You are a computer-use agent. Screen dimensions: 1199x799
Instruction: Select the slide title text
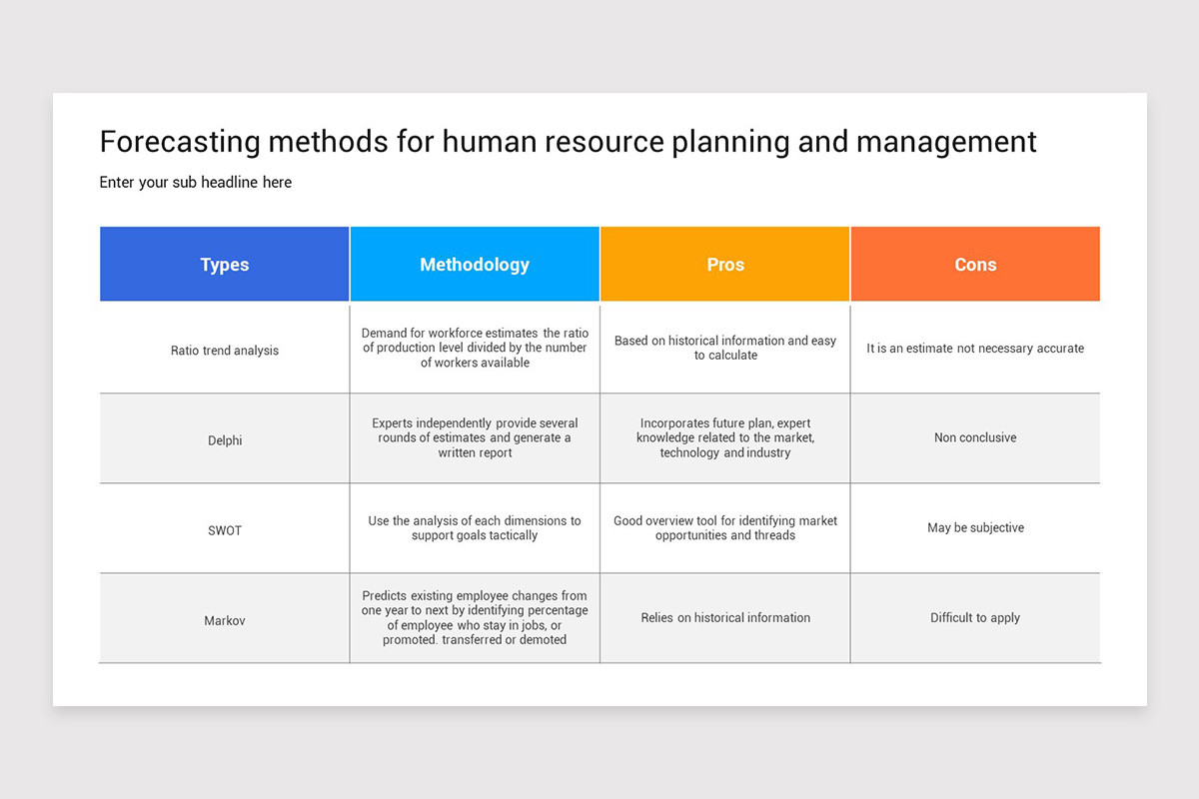568,142
